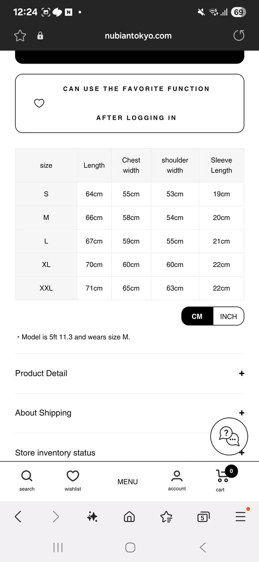Open browser hamburger options menu

click(241, 517)
